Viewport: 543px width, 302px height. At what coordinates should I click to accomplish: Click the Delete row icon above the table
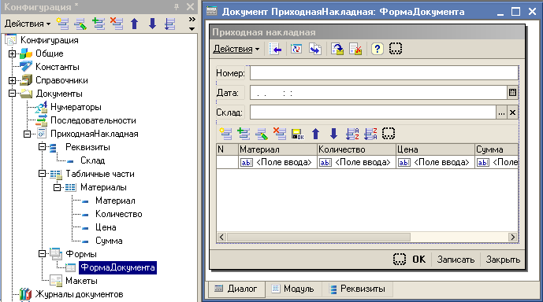pyautogui.click(x=280, y=134)
